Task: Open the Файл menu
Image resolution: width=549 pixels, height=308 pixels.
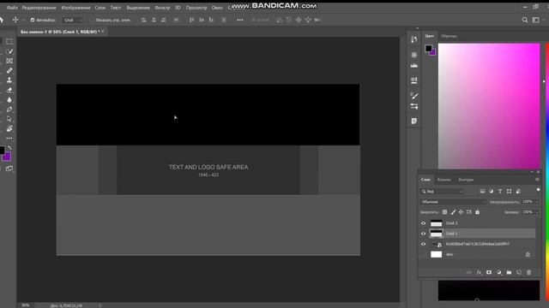Action: (12, 8)
